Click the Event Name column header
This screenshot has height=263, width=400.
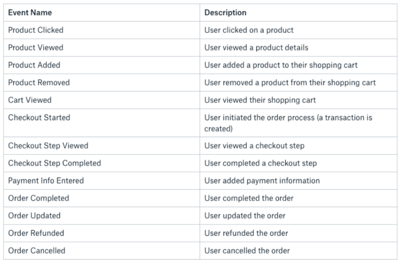30,13
